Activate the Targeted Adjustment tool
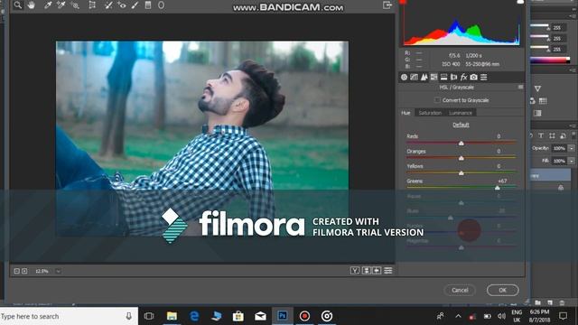This screenshot has height=325, width=578. [x=75, y=5]
